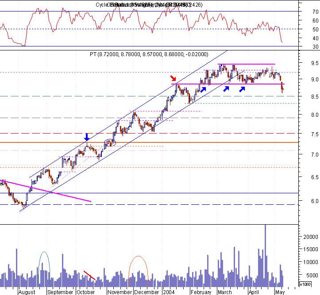
Task: Click the 2004 year label on date axis
Action: click(x=169, y=292)
